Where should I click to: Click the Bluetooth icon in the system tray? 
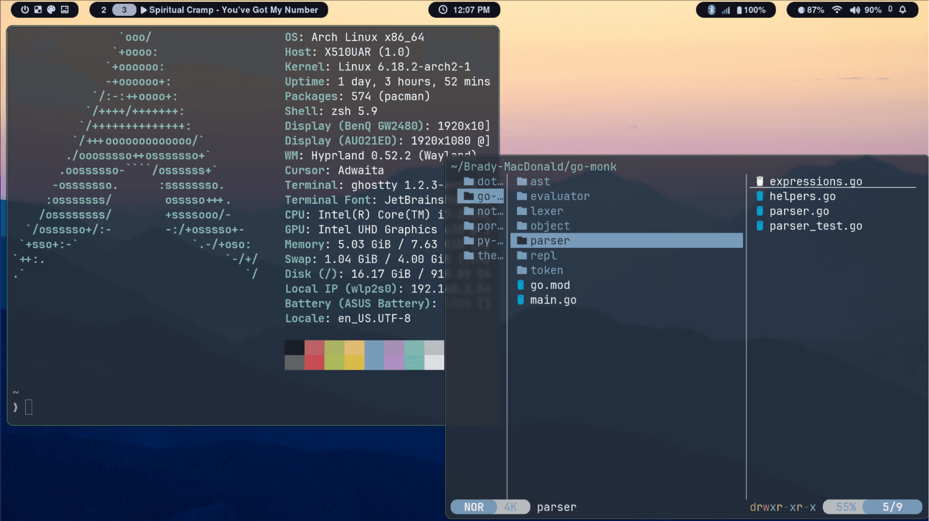711,10
